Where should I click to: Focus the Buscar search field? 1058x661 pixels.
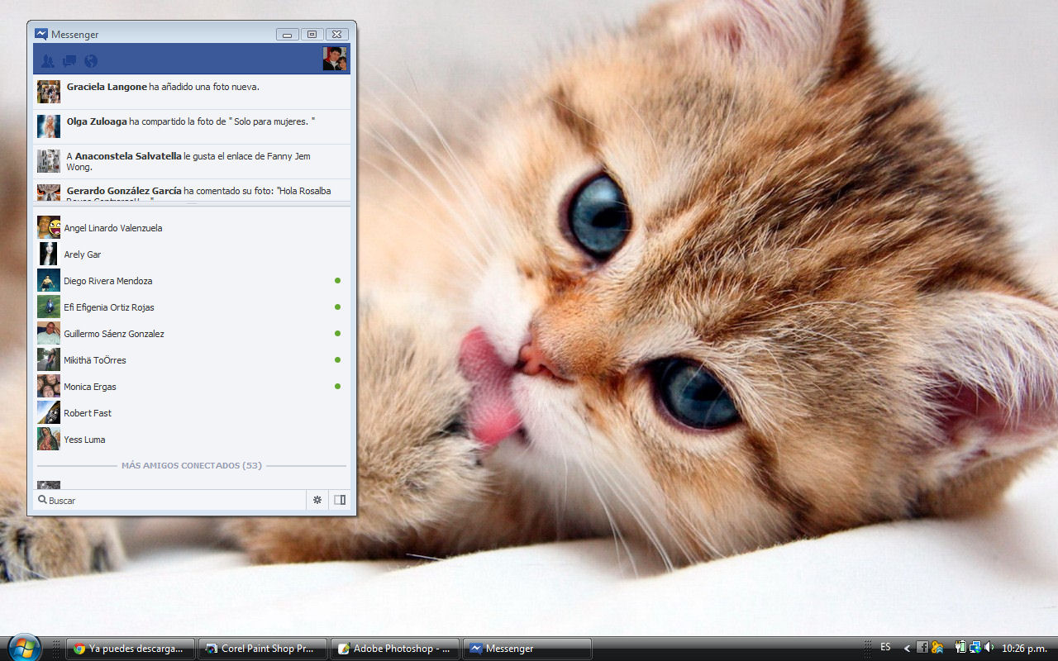[x=169, y=500]
